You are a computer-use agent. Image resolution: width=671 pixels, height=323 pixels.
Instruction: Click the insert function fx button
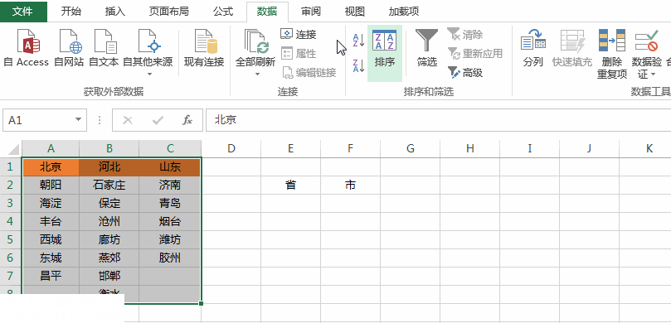pyautogui.click(x=187, y=120)
